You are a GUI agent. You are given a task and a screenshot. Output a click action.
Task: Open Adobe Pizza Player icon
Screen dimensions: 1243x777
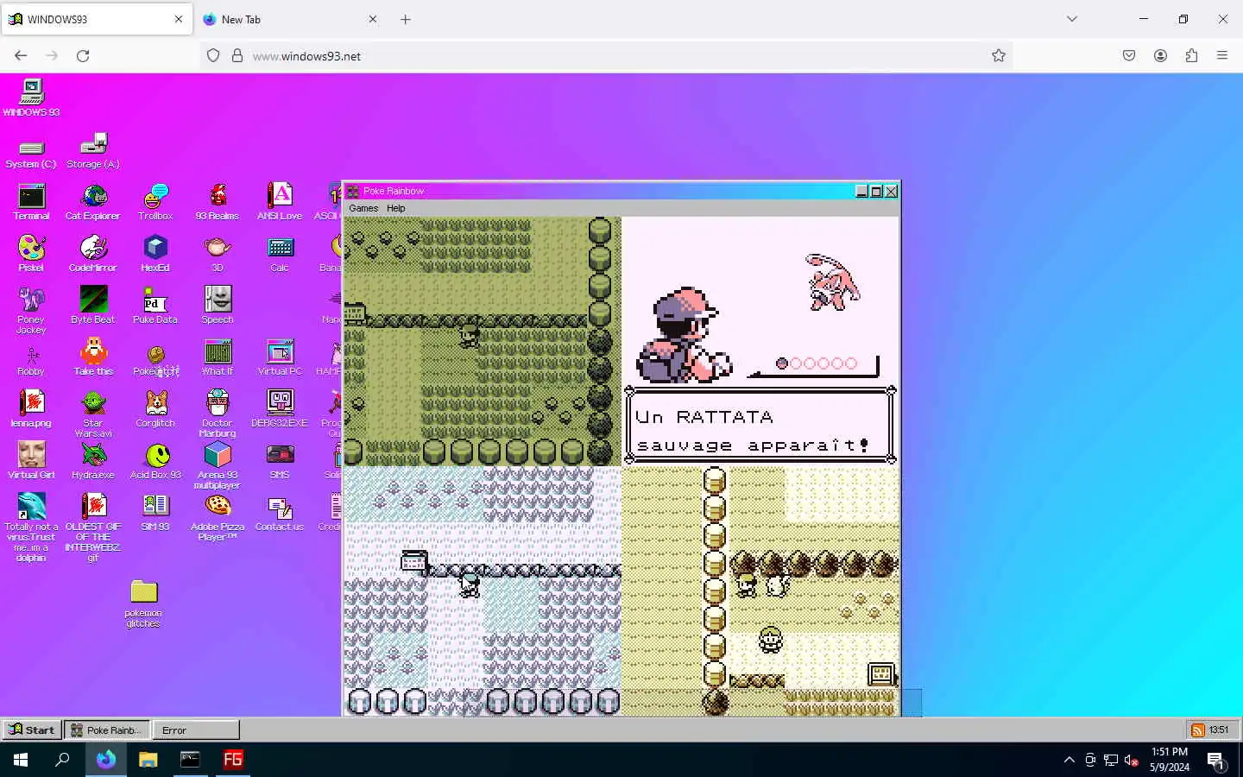218,518
